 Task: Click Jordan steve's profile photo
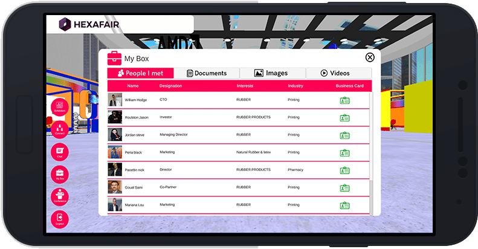115,135
